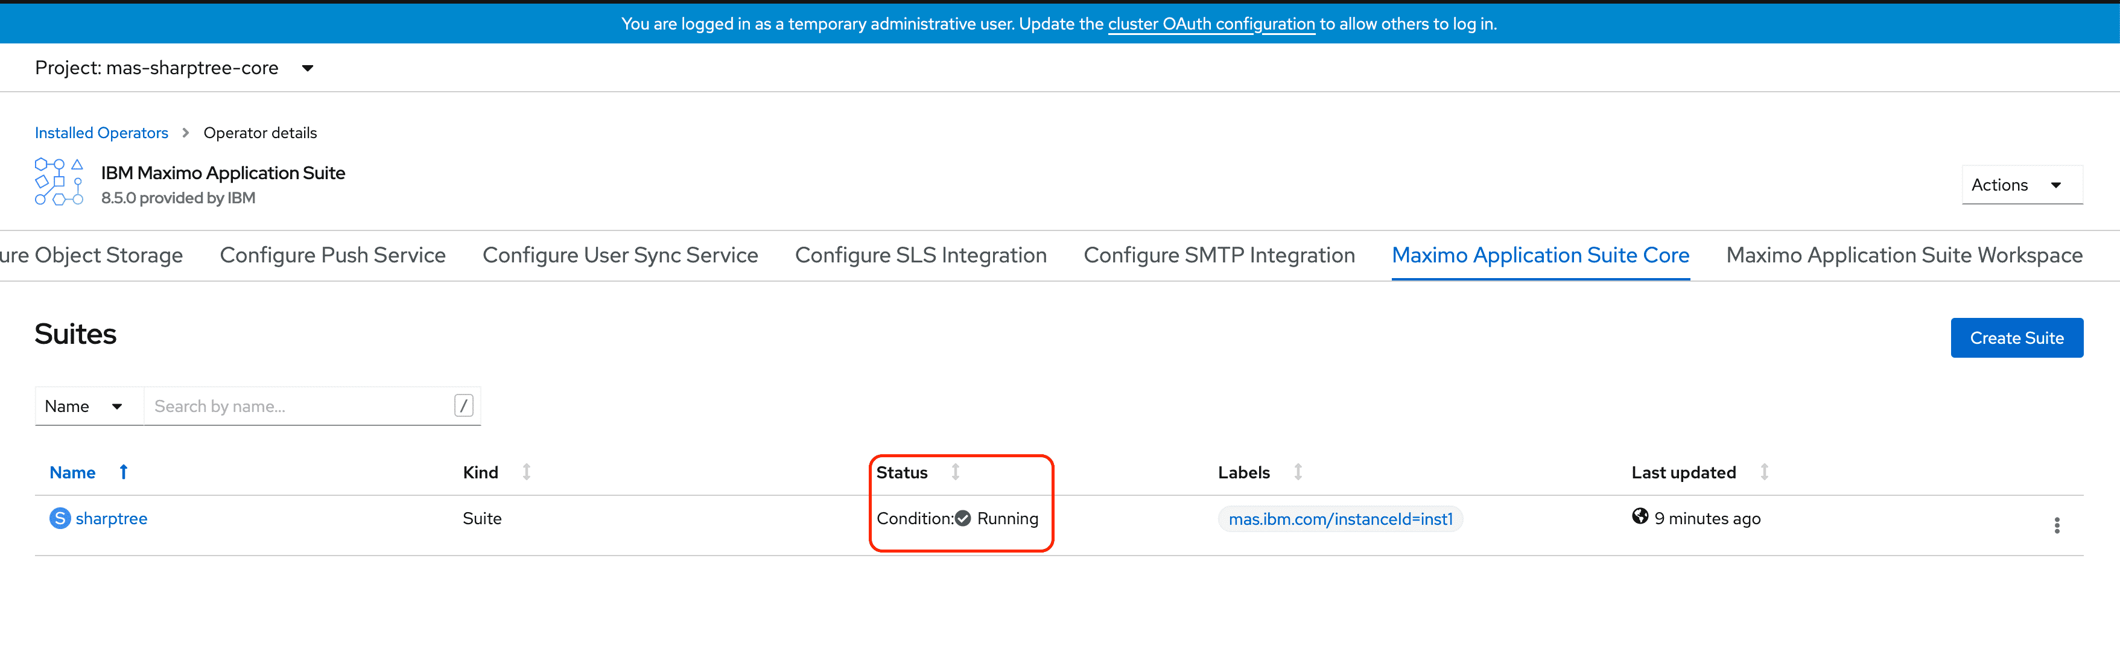
Task: Focus the Search by name input field
Action: pyautogui.click(x=312, y=407)
